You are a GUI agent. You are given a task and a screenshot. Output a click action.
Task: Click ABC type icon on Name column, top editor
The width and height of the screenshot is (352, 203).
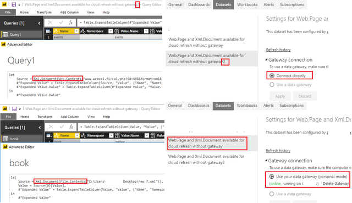56,31
